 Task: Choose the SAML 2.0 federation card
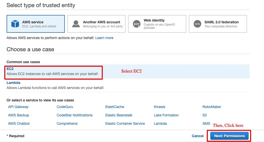218,24
